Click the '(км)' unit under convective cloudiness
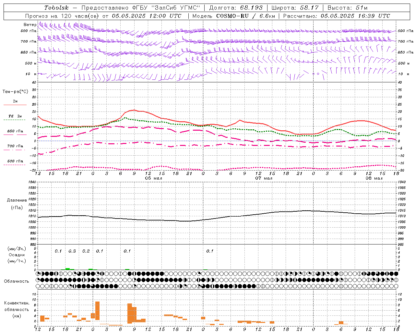Viewport: 415px width, 332px height. (17, 316)
